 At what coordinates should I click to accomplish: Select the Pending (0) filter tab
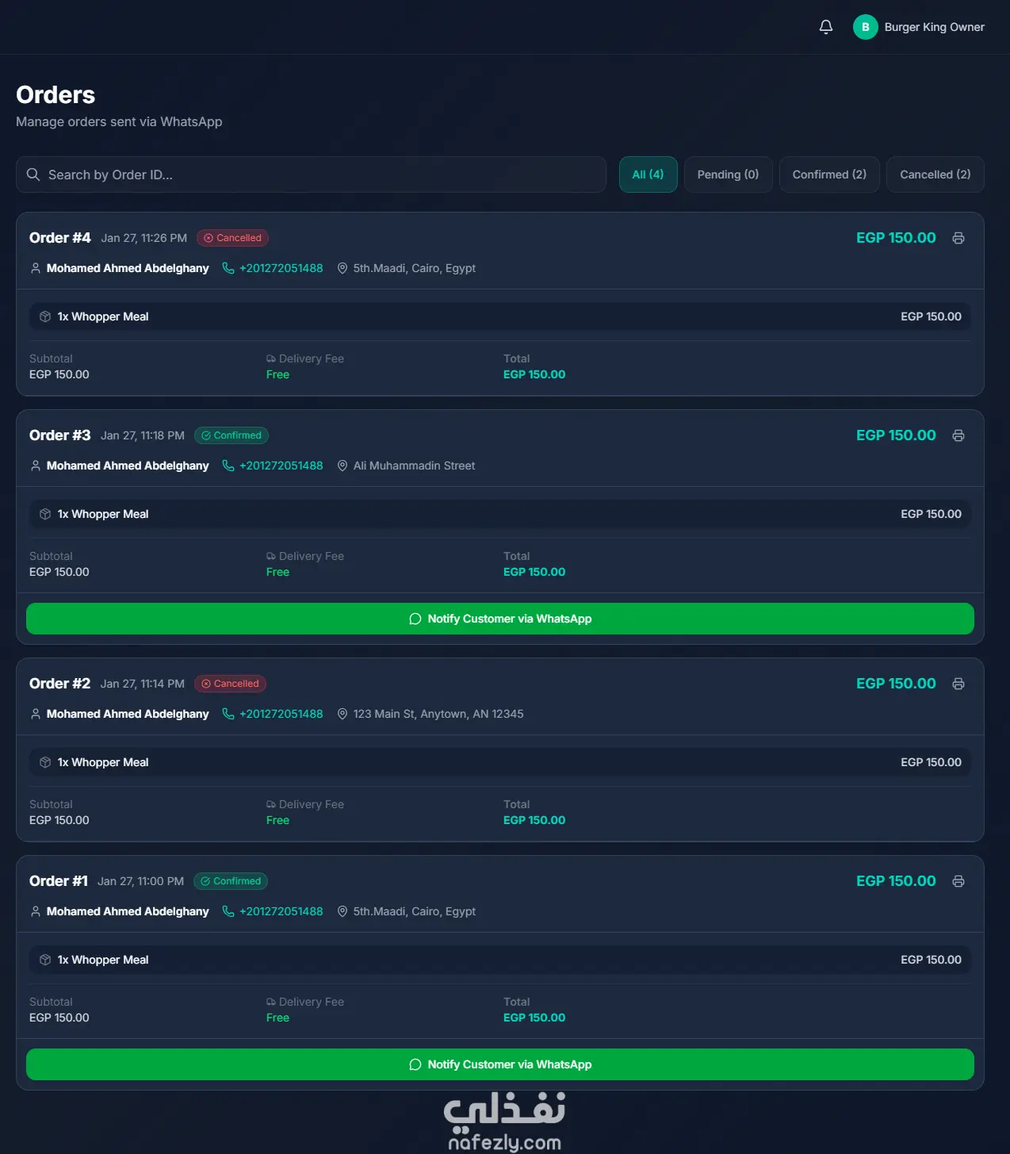[x=728, y=174]
